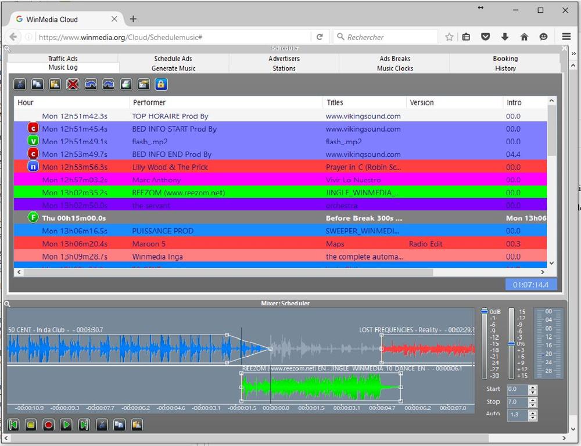Screen dimensions: 581x446
Task: Click the Delete red X icon
Action: click(x=72, y=84)
